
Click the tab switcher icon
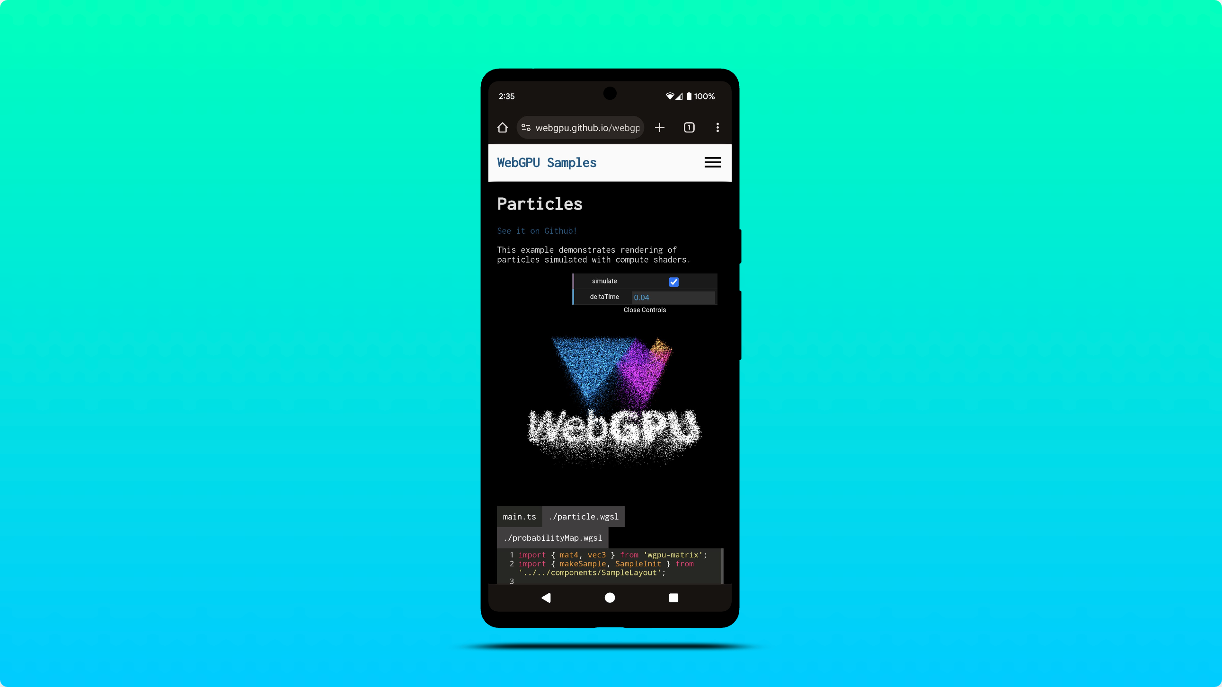coord(688,127)
